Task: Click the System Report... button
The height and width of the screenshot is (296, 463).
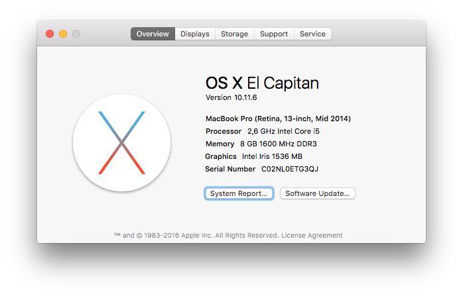Action: click(x=239, y=193)
